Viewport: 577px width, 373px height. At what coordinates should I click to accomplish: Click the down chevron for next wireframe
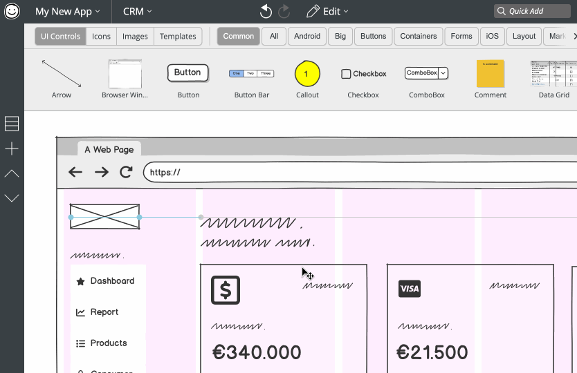12,198
